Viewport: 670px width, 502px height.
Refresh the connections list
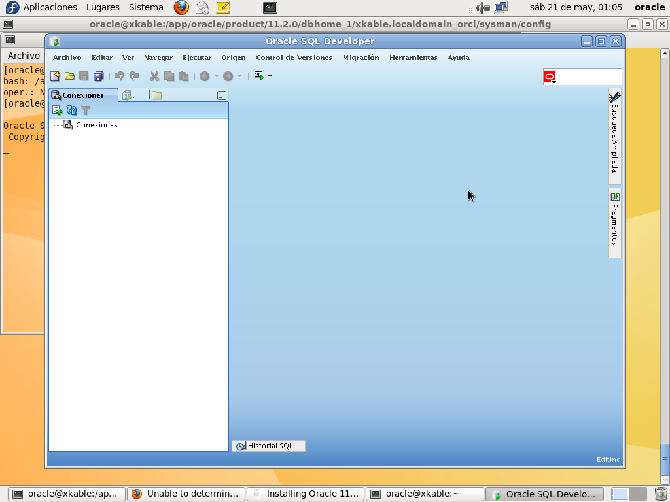[71, 110]
